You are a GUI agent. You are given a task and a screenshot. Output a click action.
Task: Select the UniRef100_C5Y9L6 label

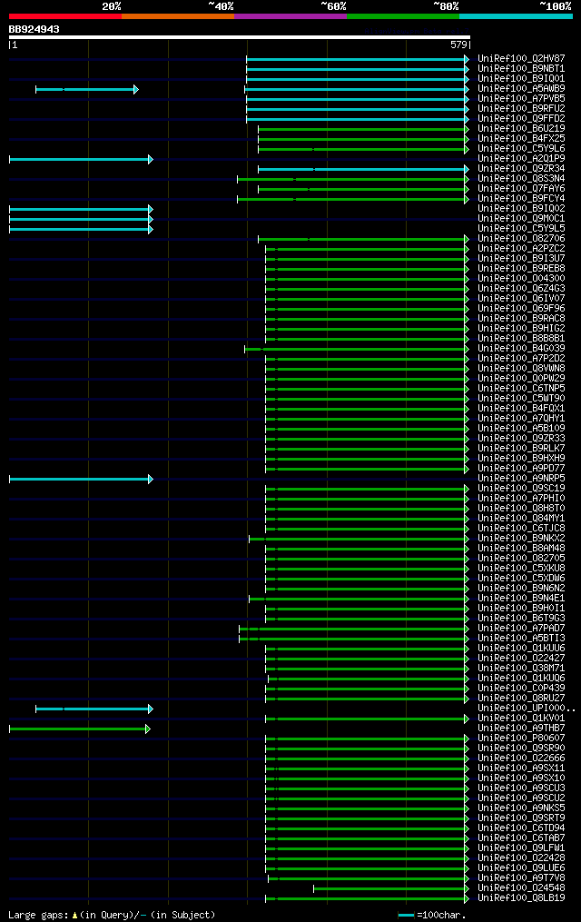point(521,149)
